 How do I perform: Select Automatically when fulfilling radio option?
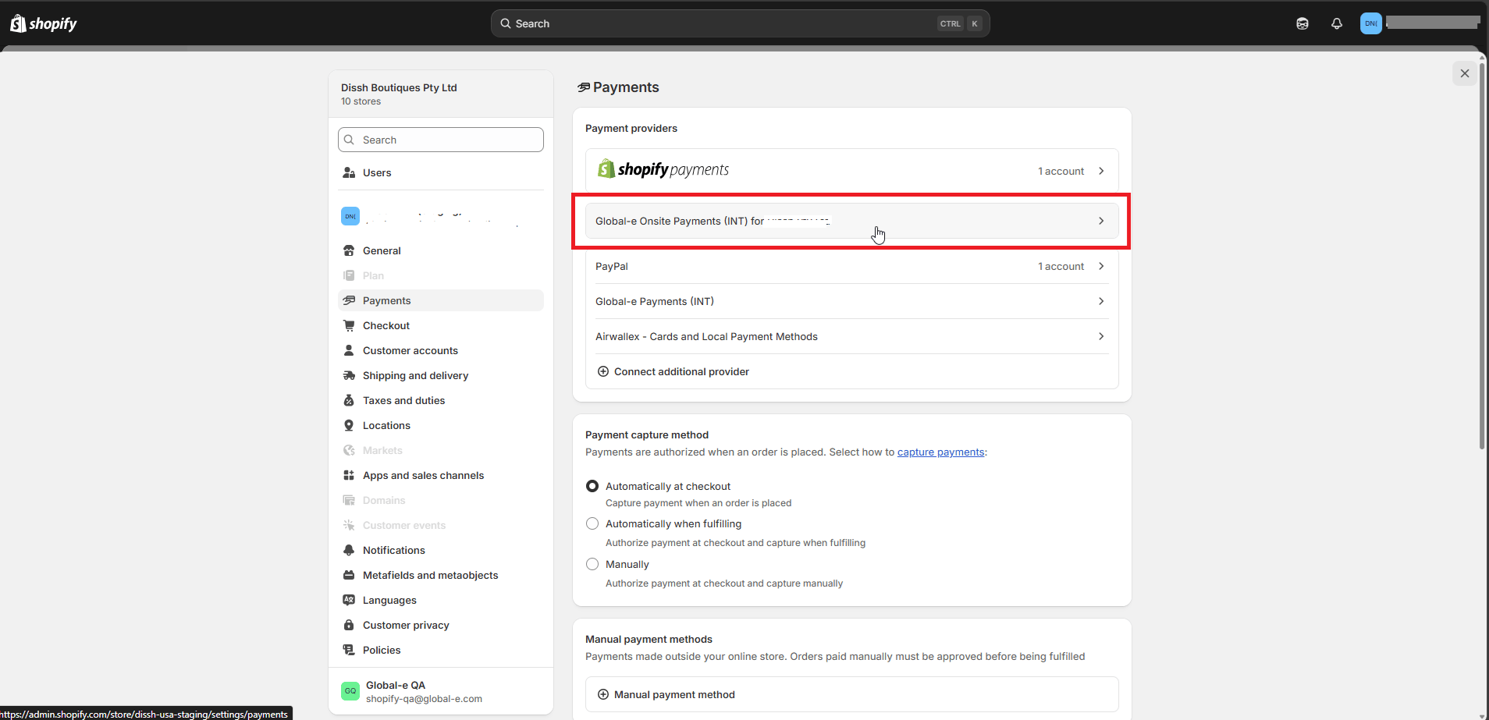pos(592,523)
